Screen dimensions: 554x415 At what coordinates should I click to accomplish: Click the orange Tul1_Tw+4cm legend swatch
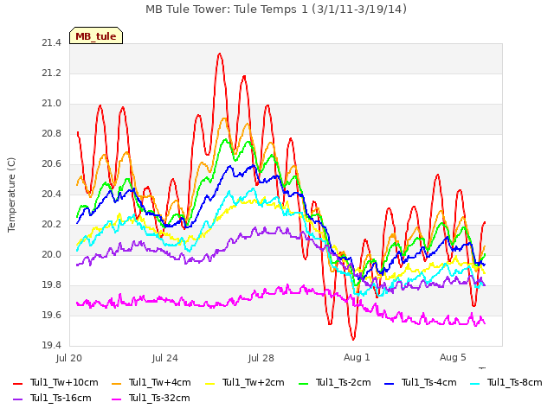116,383
